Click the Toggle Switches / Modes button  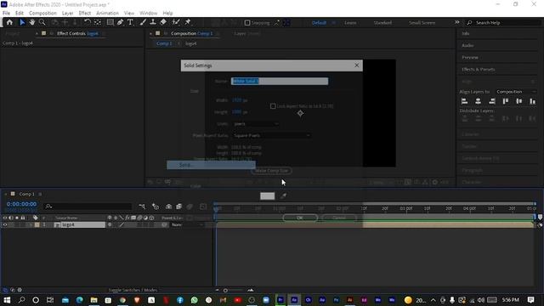click(133, 290)
